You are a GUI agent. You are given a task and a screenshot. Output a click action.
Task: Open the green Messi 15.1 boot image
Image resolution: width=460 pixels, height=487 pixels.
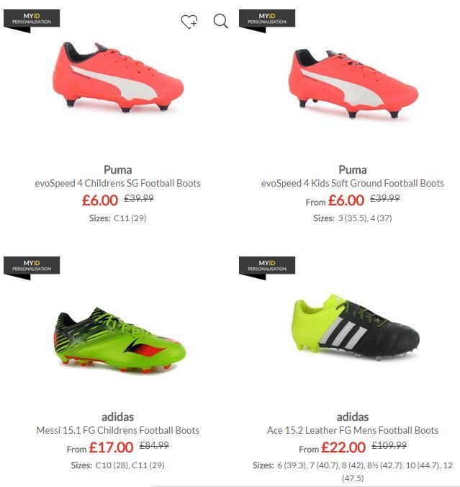(x=120, y=339)
